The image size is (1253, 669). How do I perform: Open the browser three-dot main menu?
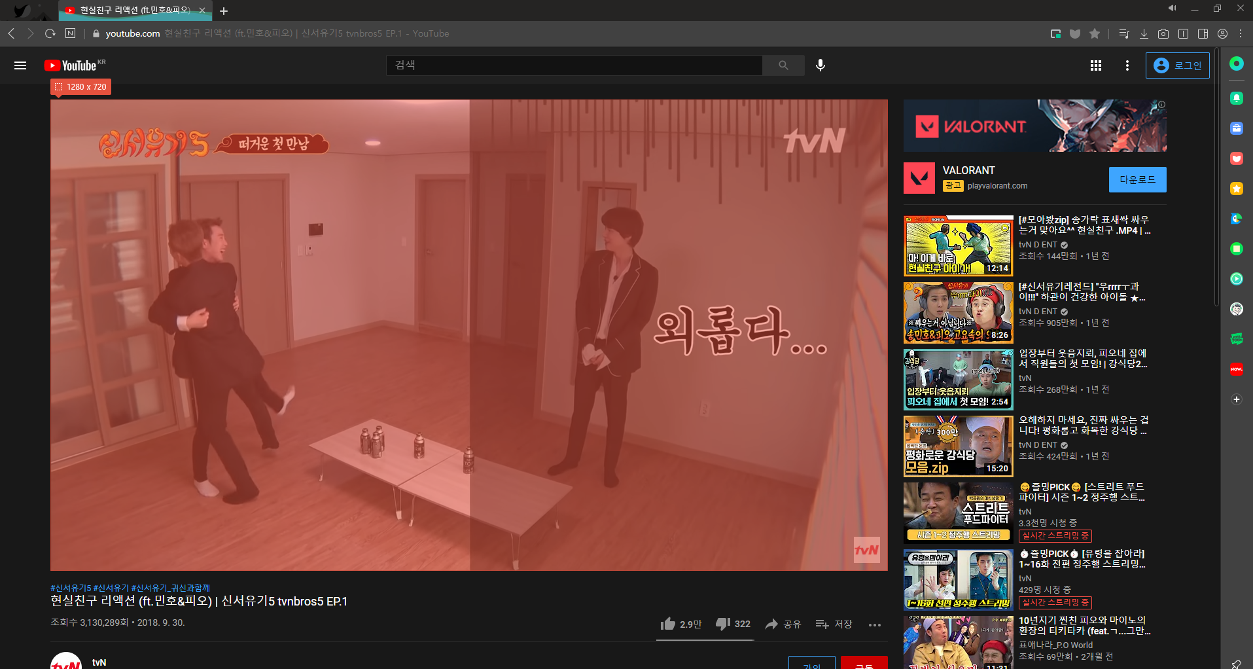1241,34
